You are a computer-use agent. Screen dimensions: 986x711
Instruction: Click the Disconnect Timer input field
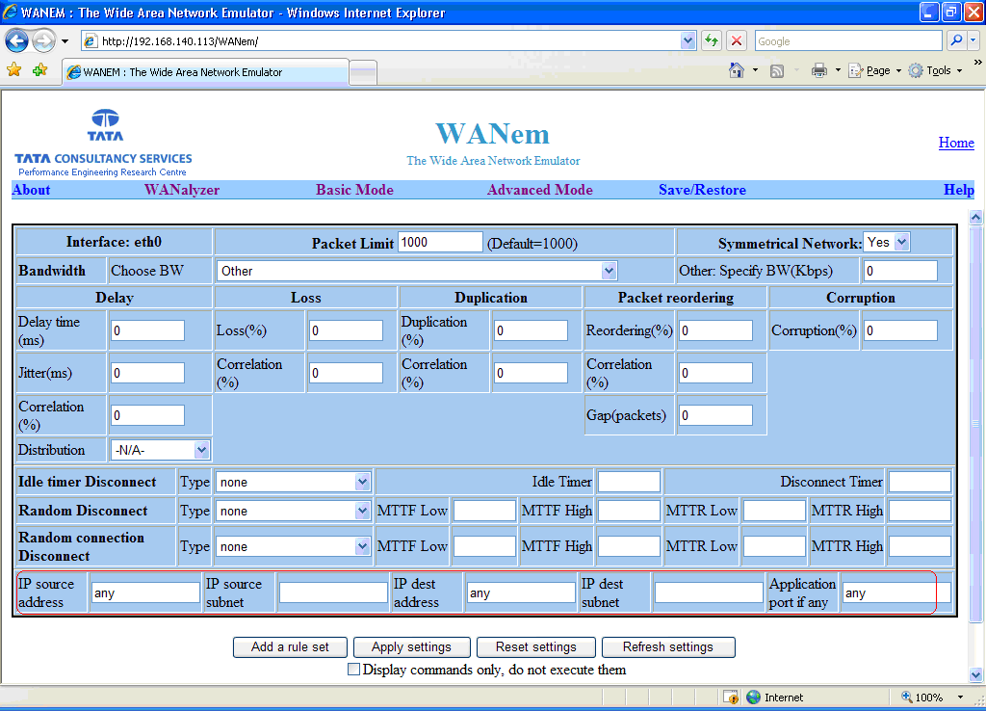[x=920, y=482]
